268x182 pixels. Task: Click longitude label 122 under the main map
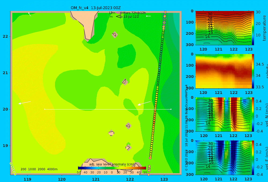pyautogui.click(x=130, y=179)
